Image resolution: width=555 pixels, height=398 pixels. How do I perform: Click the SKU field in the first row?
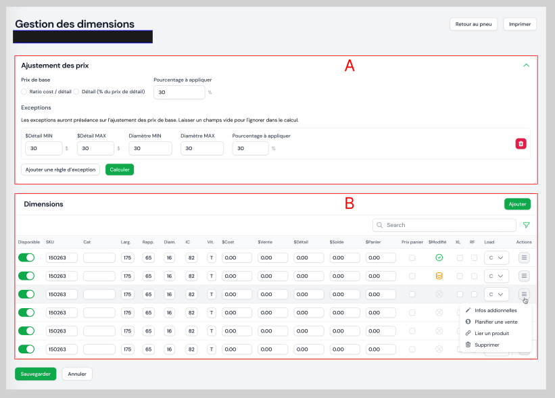pyautogui.click(x=62, y=257)
